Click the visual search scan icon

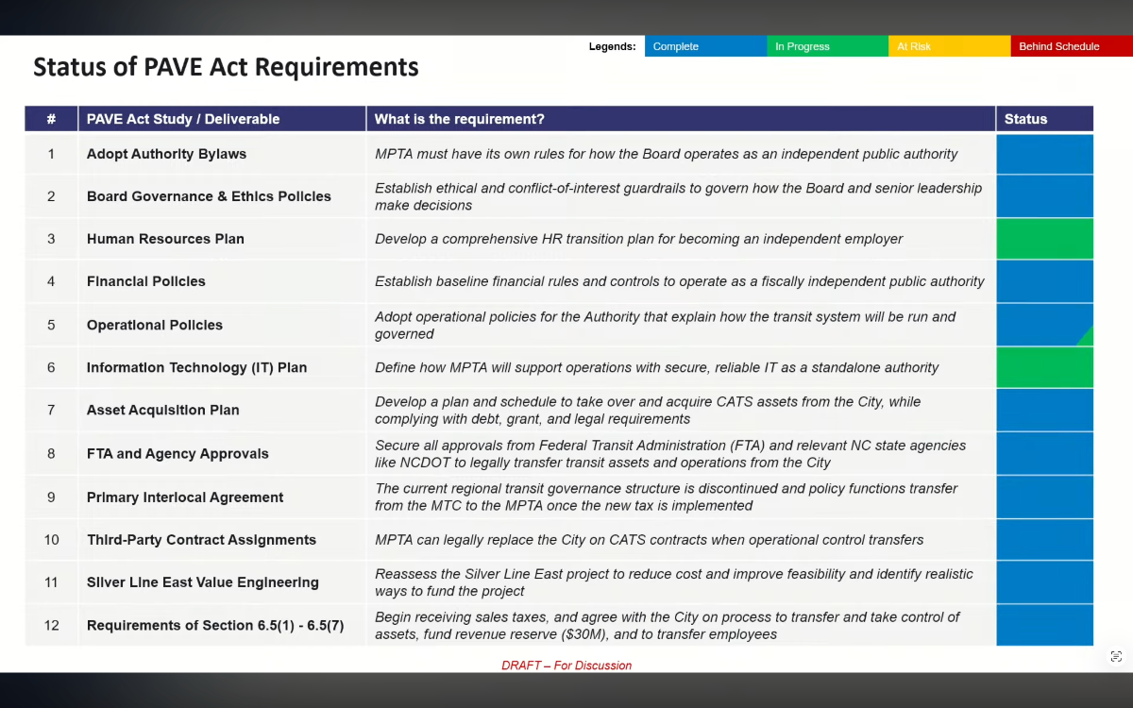click(x=1116, y=656)
